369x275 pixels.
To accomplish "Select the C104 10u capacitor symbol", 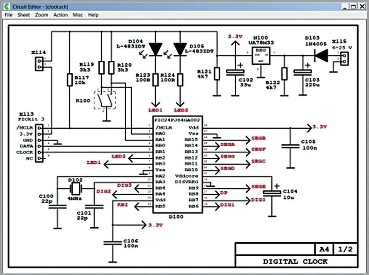I will (271, 193).
